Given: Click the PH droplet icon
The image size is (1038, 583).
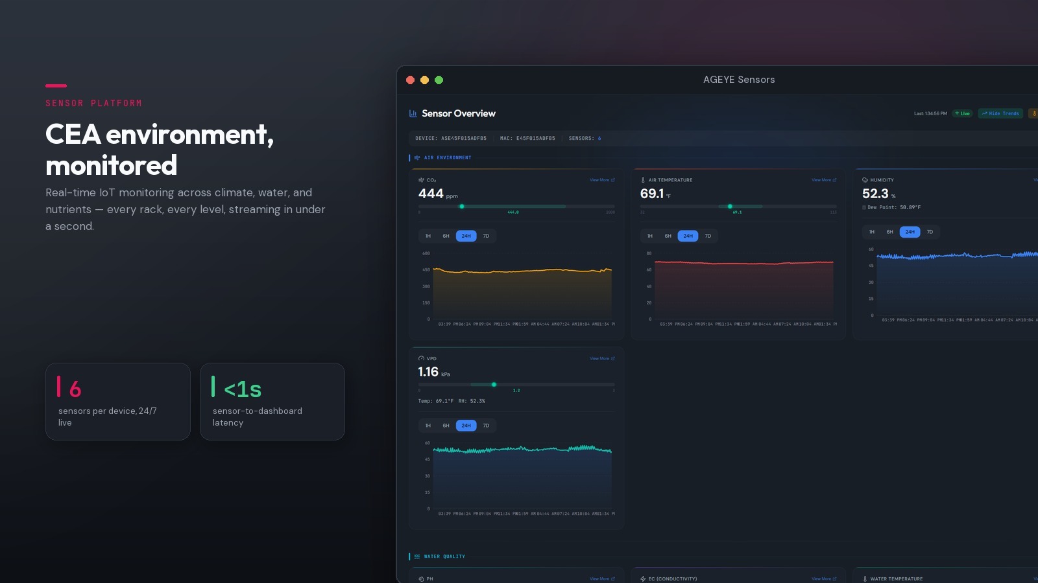Looking at the screenshot, I should pyautogui.click(x=421, y=579).
